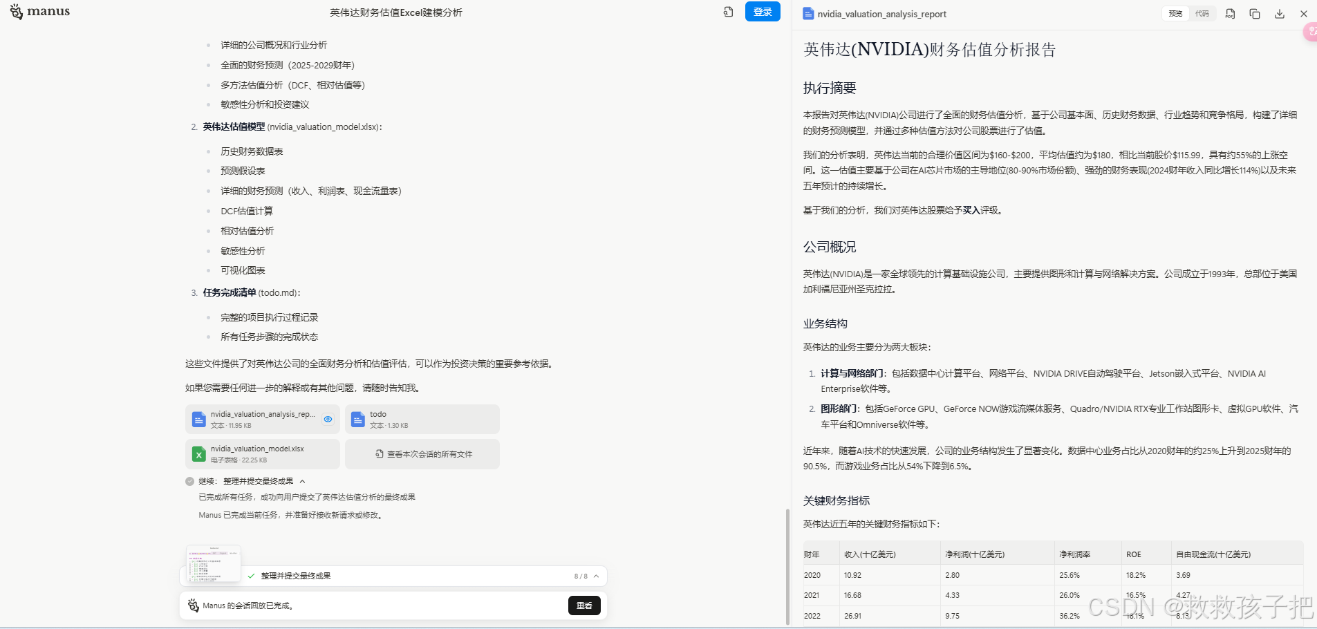The height and width of the screenshot is (629, 1317).
Task: Click the DCF估值计算 bullet item
Action: tap(247, 211)
